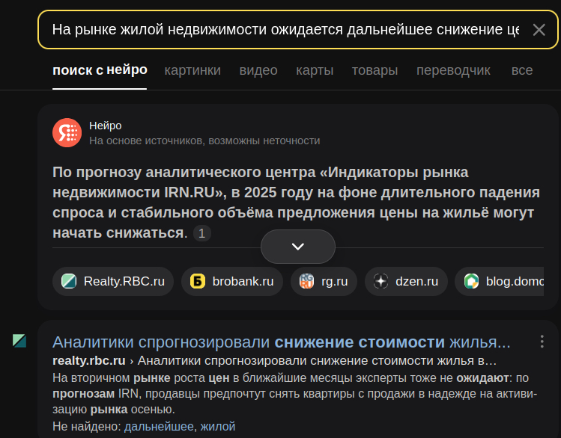Click the Realty.RBC.ru chip favicon
This screenshot has height=438, width=561.
[69, 281]
